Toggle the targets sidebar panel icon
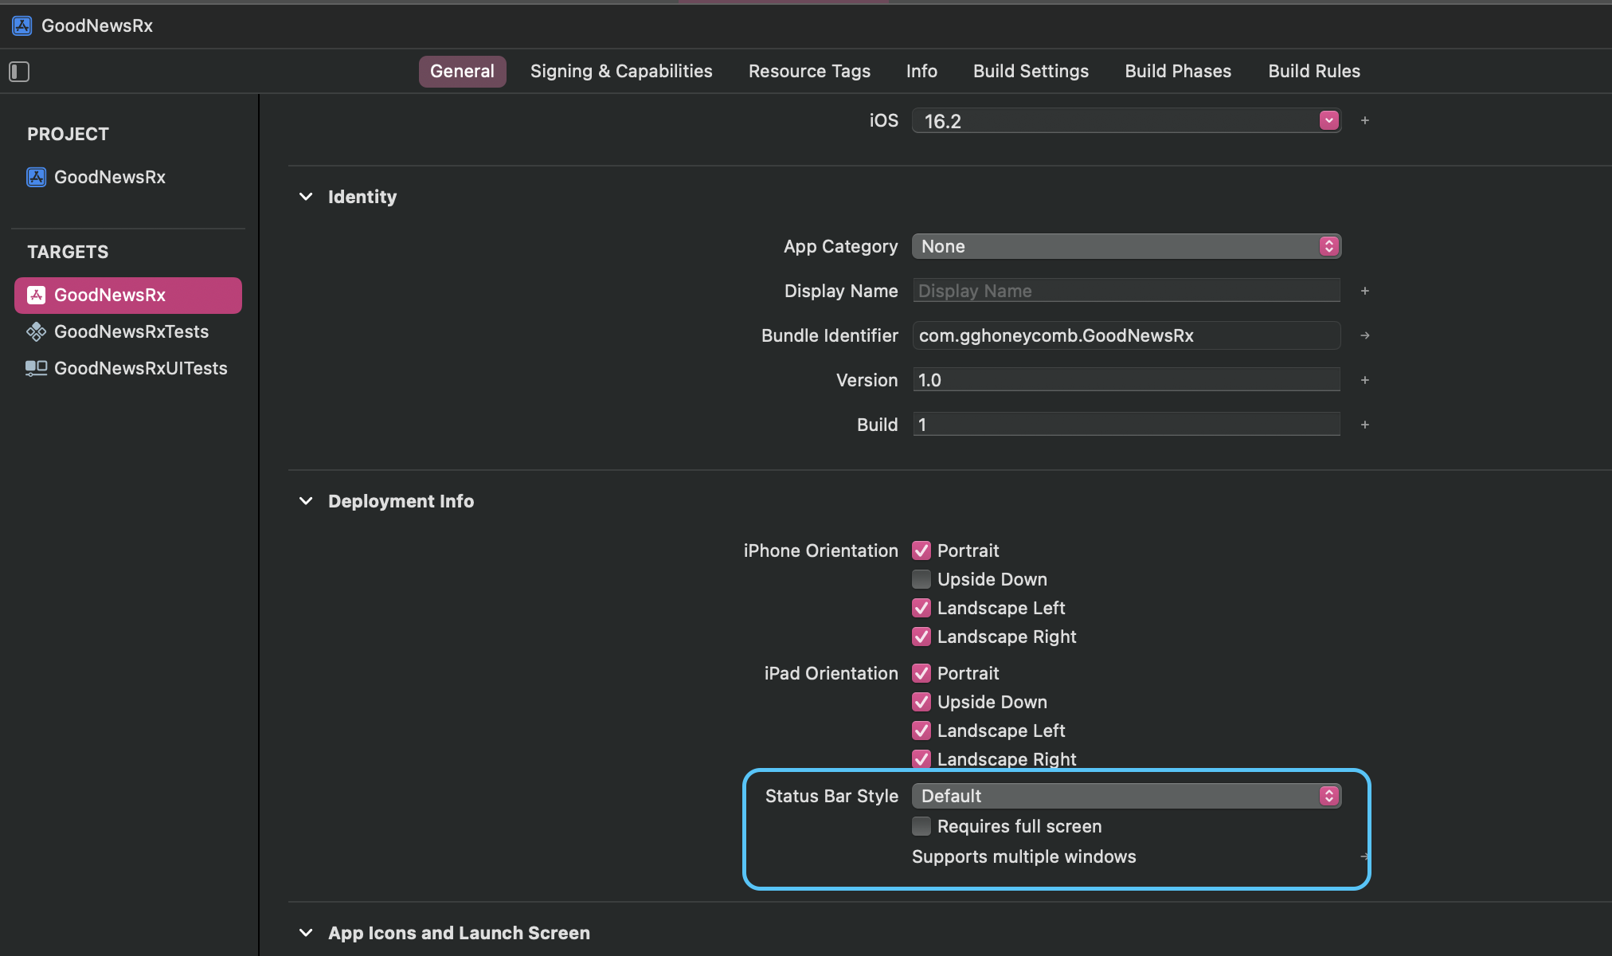This screenshot has height=956, width=1612. 19,72
